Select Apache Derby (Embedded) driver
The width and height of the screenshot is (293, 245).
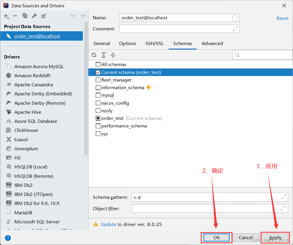[x=43, y=94]
